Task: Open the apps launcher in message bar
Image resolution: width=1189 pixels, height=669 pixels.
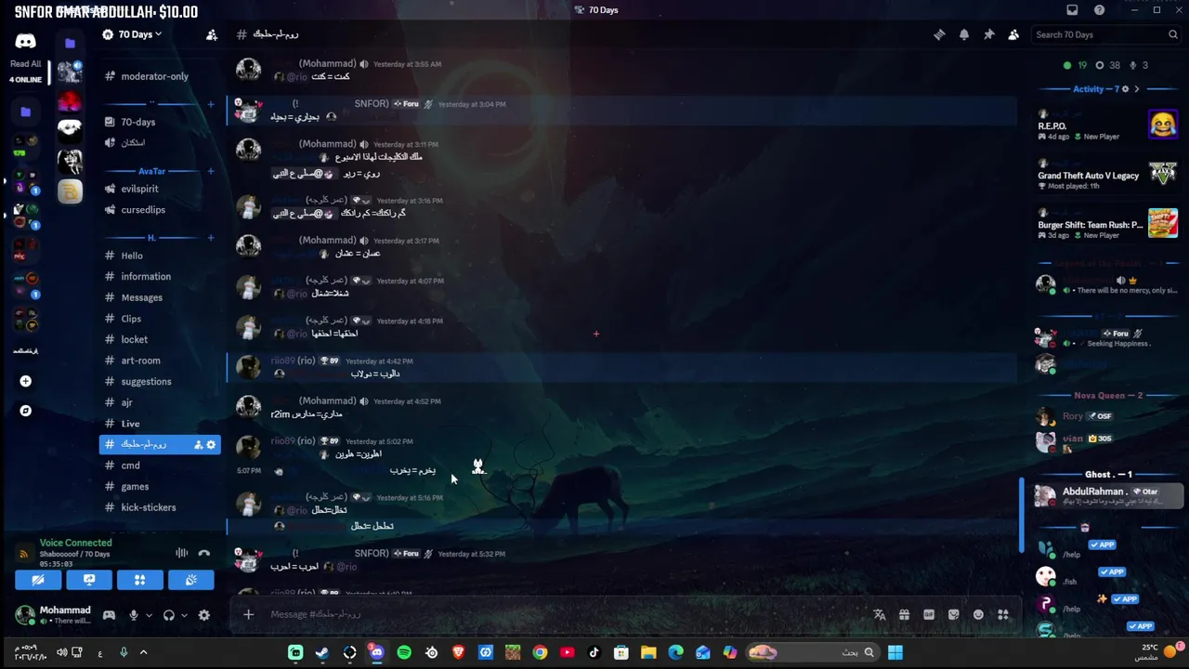Action: point(1003,614)
